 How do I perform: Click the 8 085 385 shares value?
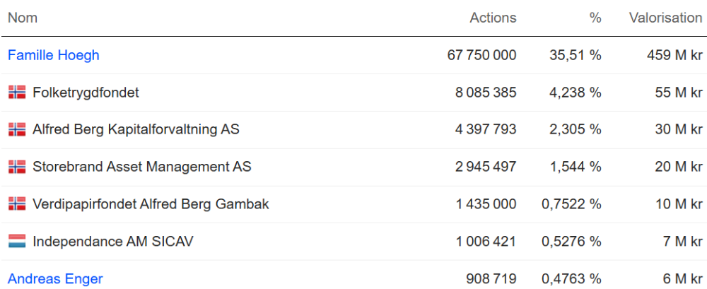[486, 93]
